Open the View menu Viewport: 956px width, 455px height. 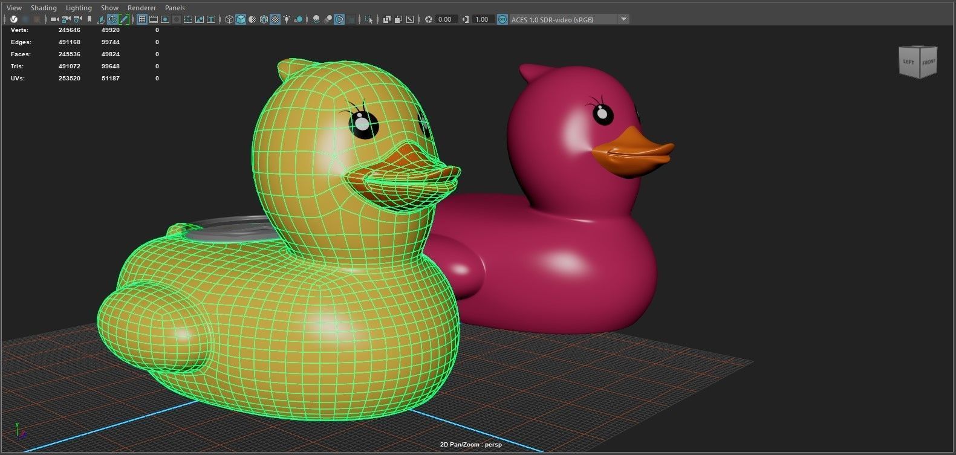pos(14,8)
